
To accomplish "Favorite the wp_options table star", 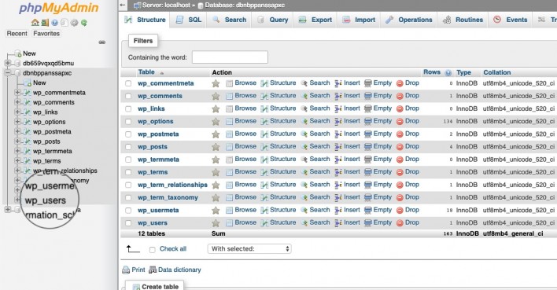I will [x=216, y=121].
